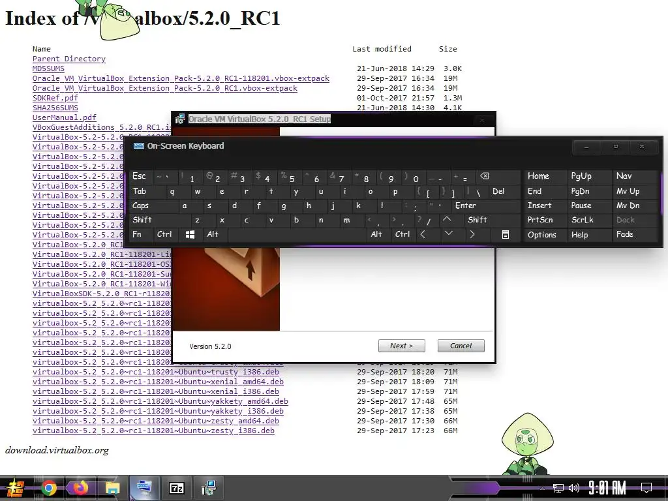The height and width of the screenshot is (501, 668).
Task: Download Extension Pack RC1-118201.vbox-extpack
Action: tap(181, 78)
